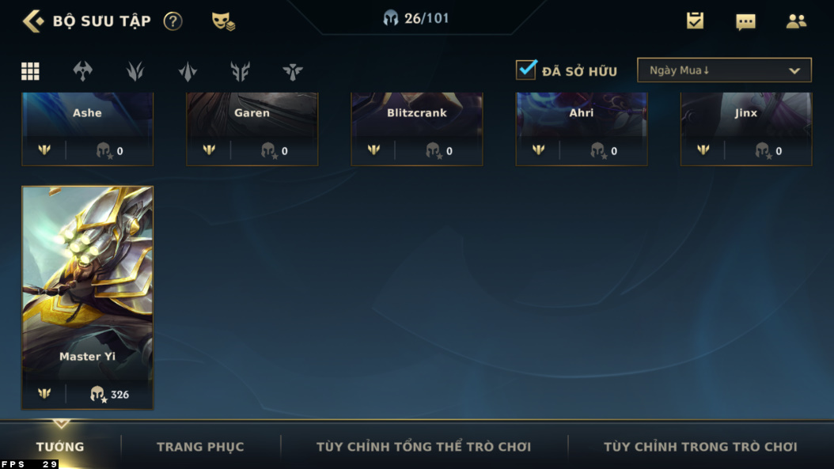The width and height of the screenshot is (834, 469).
Task: Filter by the last role icon in row
Action: 293,71
